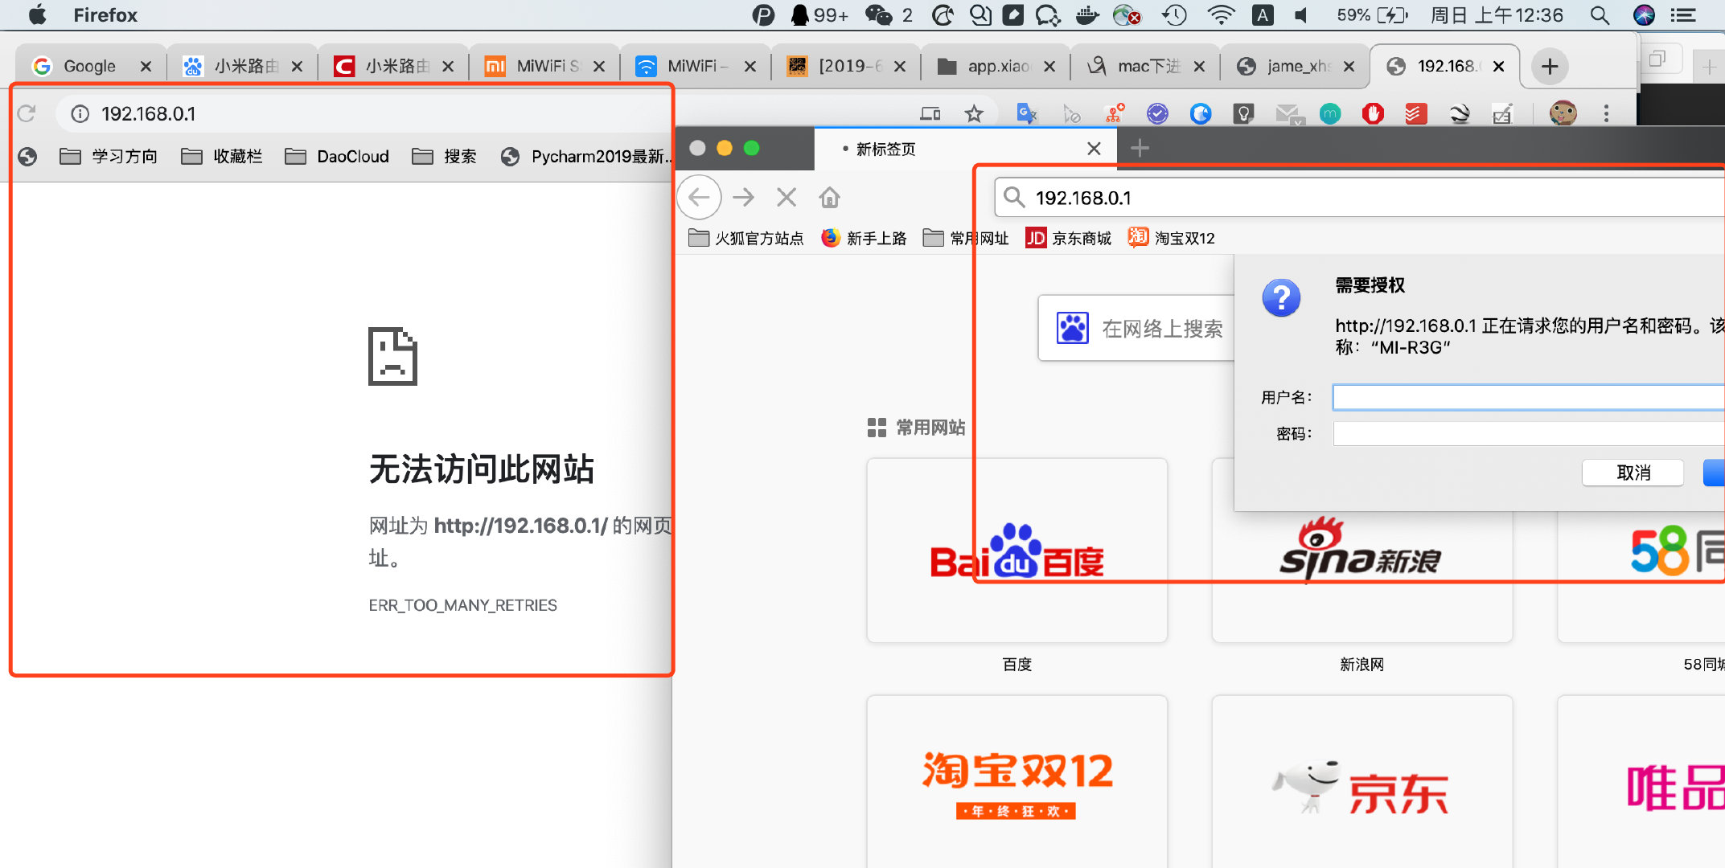Screen dimensions: 1725x868
Task: Open Siri from the menu bar
Action: click(x=1644, y=14)
